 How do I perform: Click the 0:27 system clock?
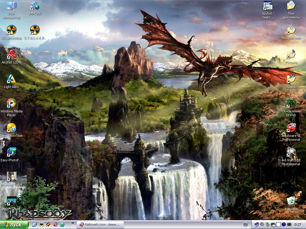[x=298, y=225]
